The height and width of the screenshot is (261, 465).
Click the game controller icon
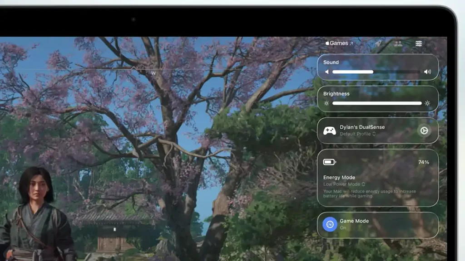point(329,131)
